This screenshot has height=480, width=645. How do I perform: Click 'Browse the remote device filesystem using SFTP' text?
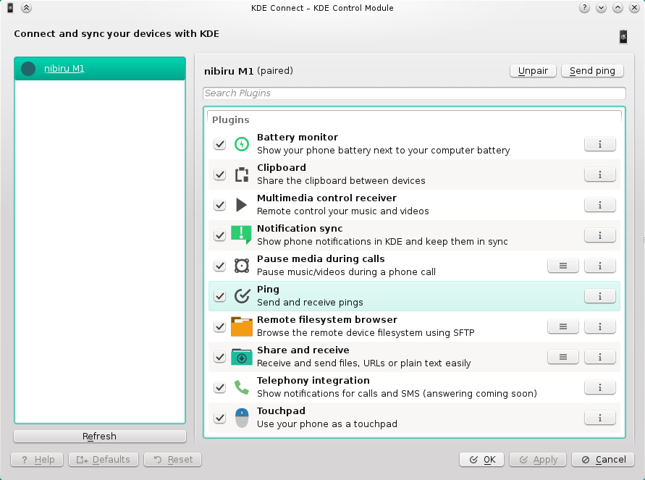(x=366, y=333)
